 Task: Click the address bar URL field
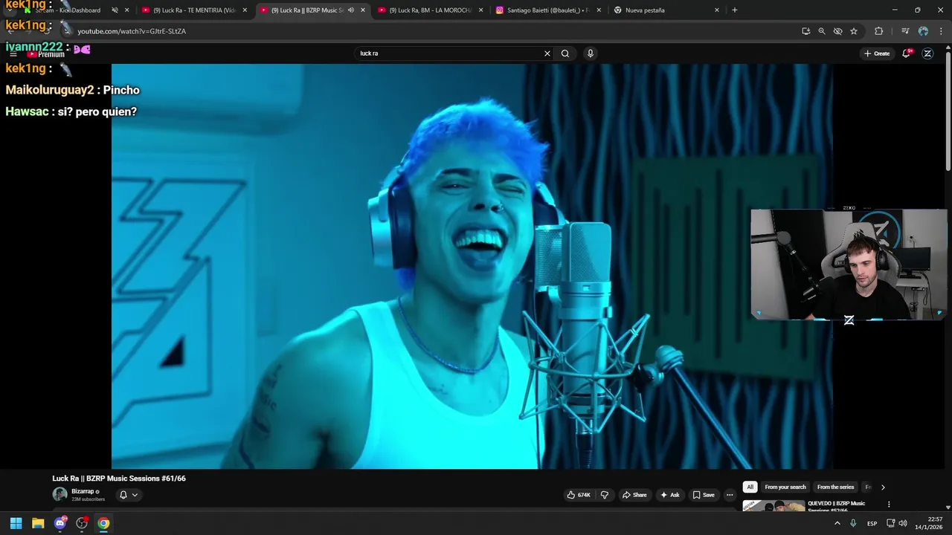coord(431,31)
